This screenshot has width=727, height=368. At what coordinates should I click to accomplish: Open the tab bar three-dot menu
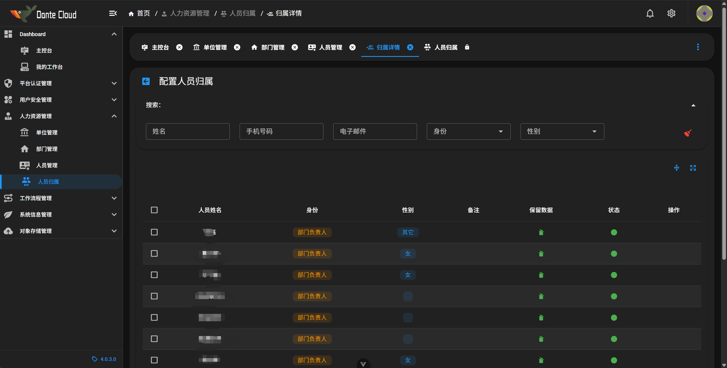(x=698, y=47)
